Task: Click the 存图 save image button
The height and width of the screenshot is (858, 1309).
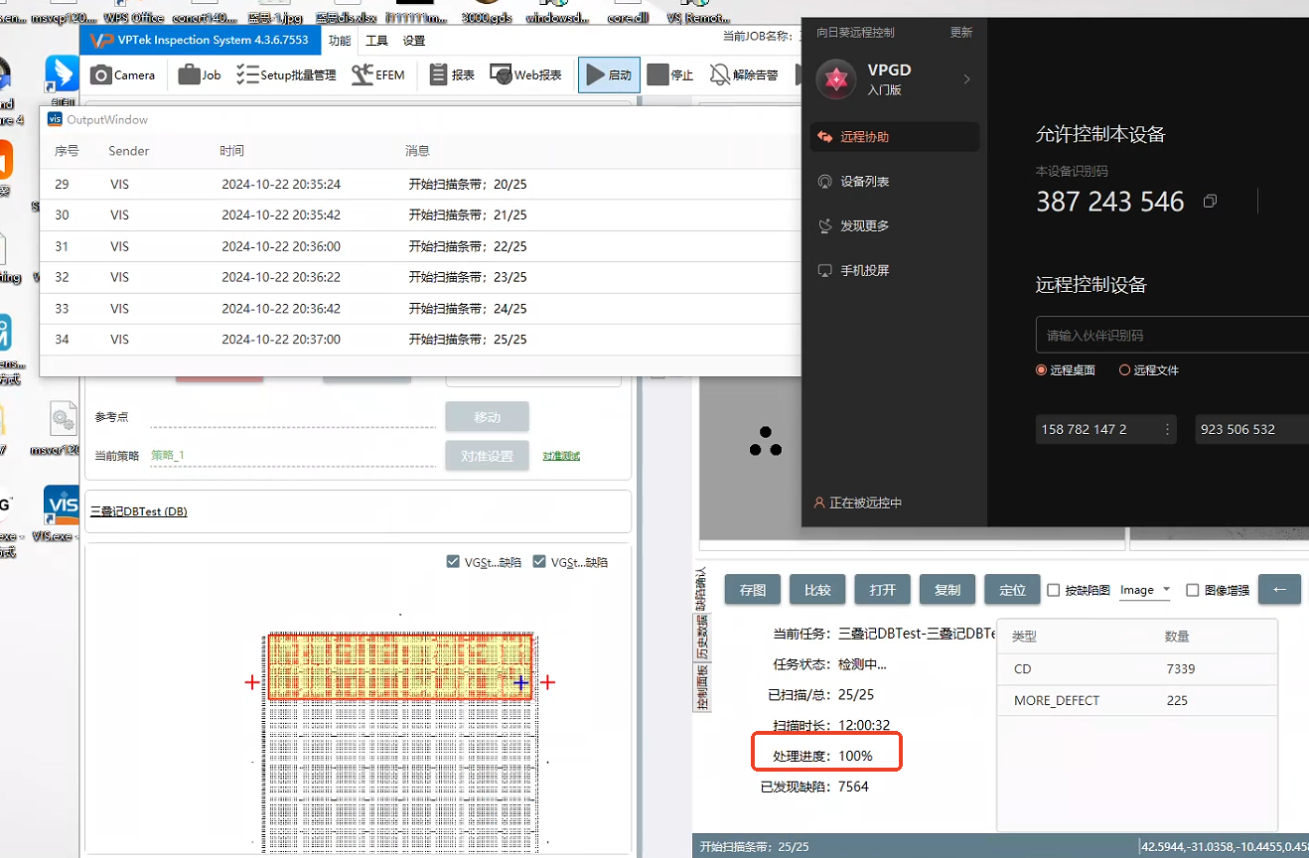Action: [x=753, y=590]
